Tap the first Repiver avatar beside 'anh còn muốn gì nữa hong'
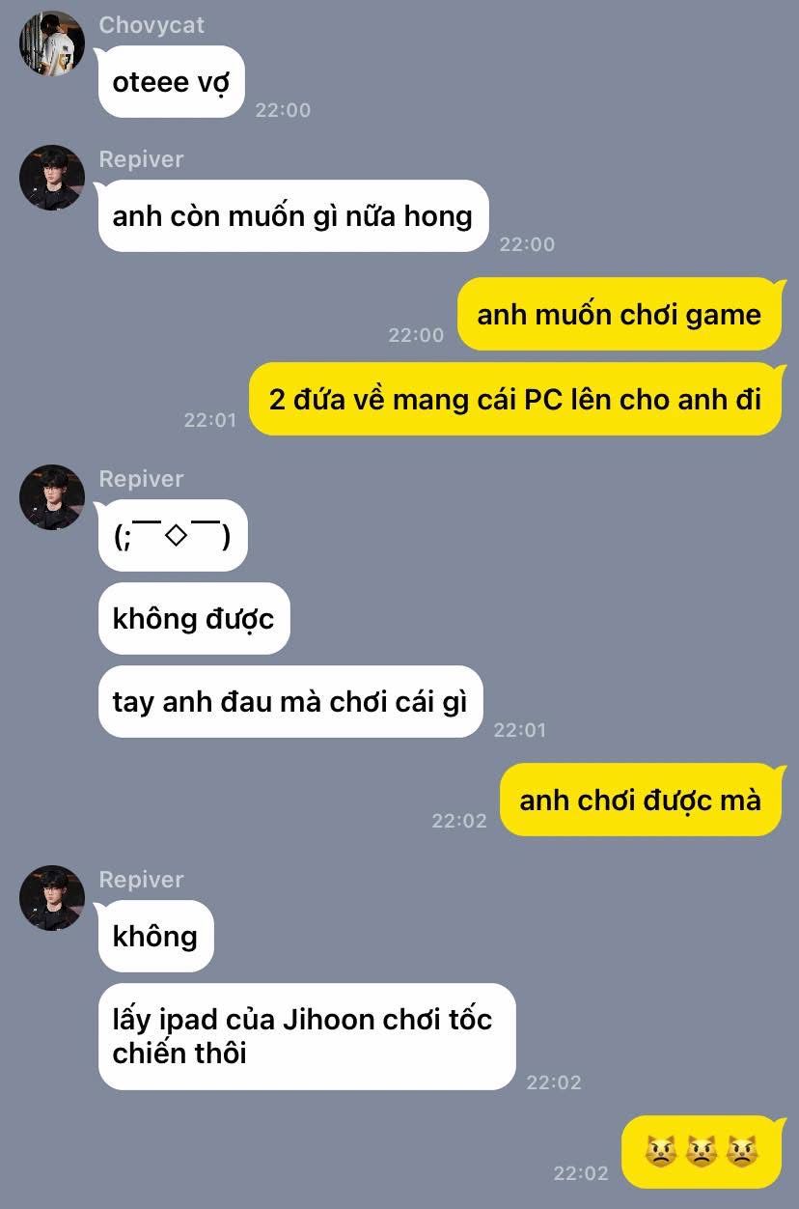The height and width of the screenshot is (1209, 799). click(x=52, y=178)
